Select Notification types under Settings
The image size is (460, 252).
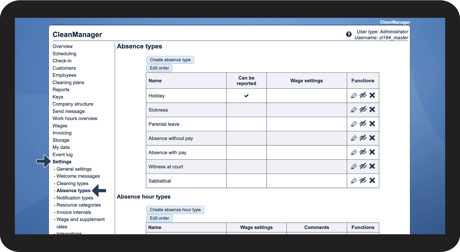click(x=75, y=198)
